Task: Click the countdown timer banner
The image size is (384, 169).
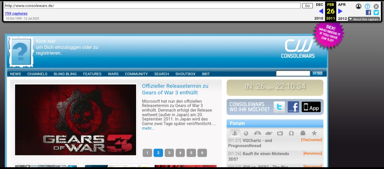Action: pyautogui.click(x=275, y=87)
